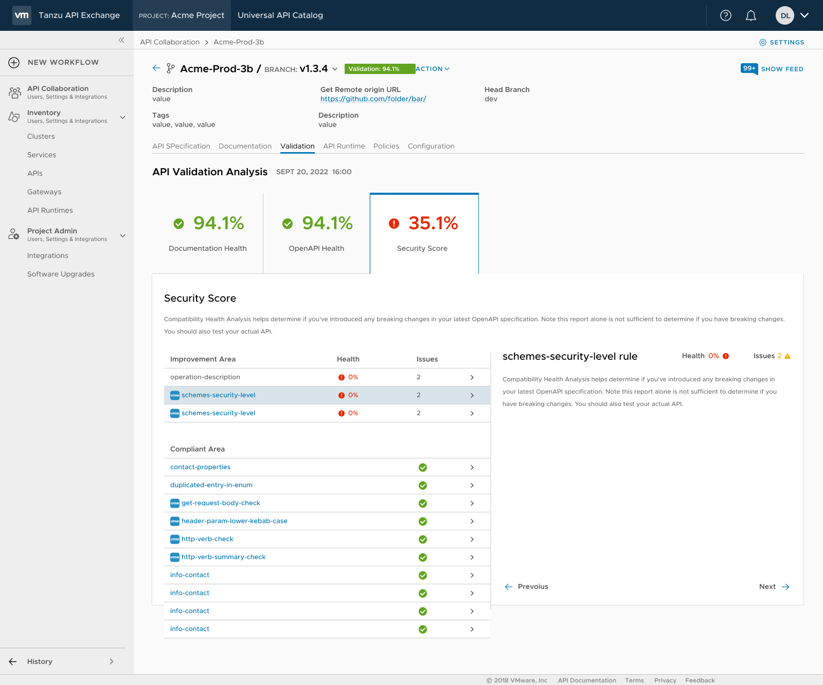Click the Documentation Health green check icon

[178, 224]
